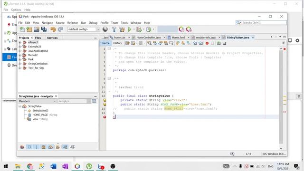This screenshot has width=304, height=171.
Task: Toggle Show Static Members in Navigator
Action: pos(36,147)
